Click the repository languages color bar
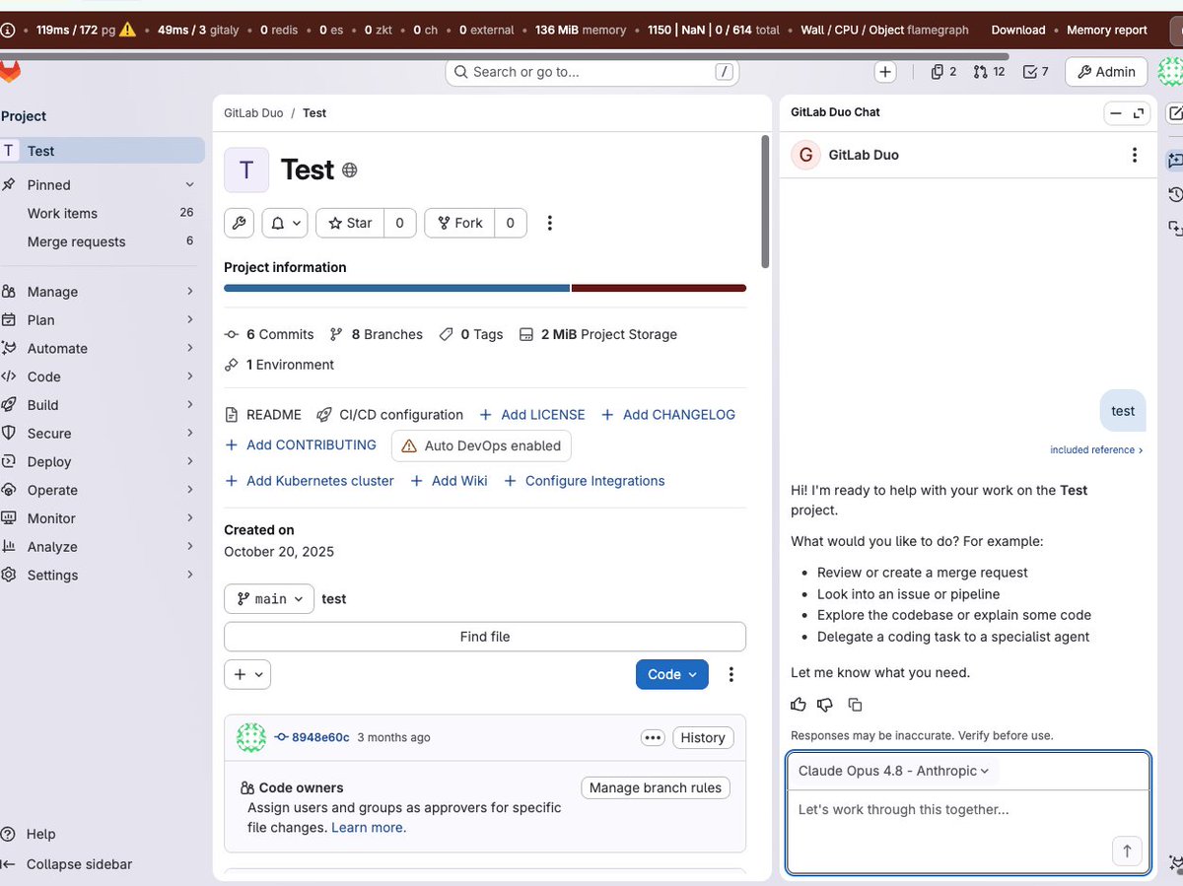This screenshot has width=1183, height=886. pos(485,288)
